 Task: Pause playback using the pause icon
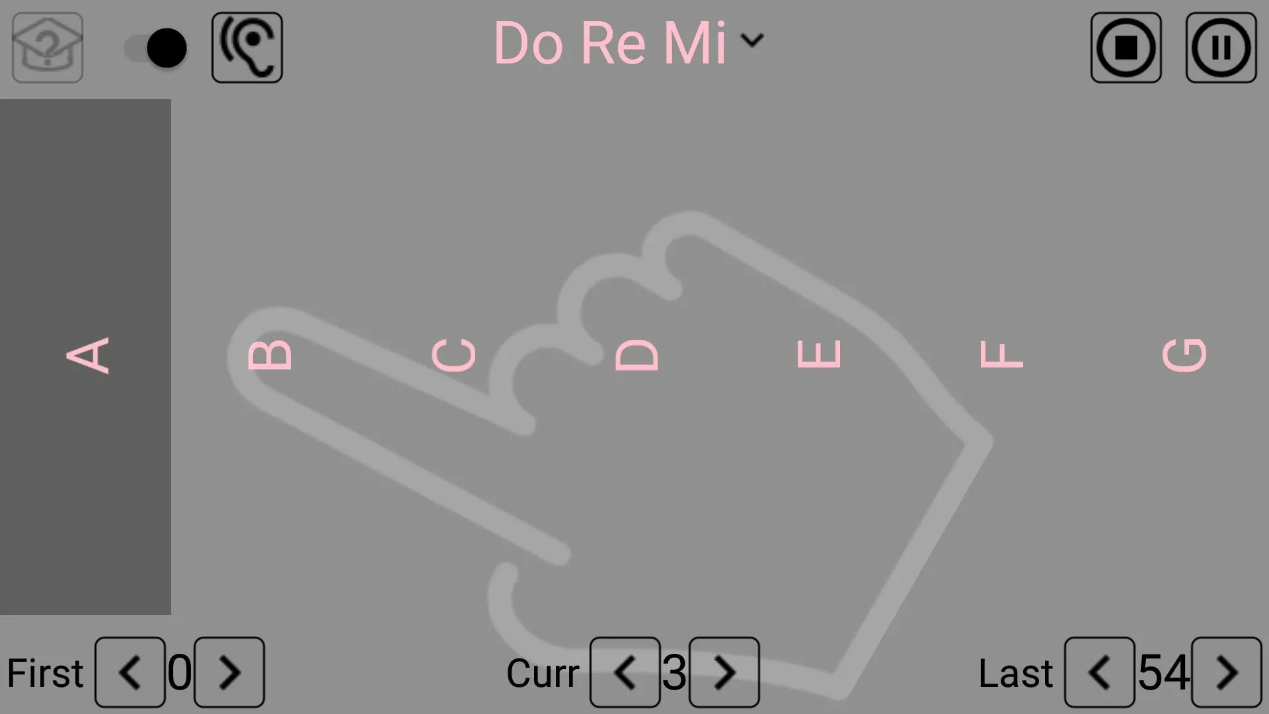1221,47
